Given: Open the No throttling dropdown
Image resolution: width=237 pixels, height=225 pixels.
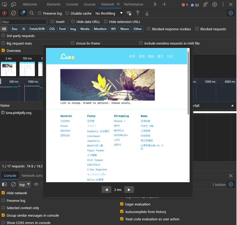Looking at the screenshot, I should point(109,13).
